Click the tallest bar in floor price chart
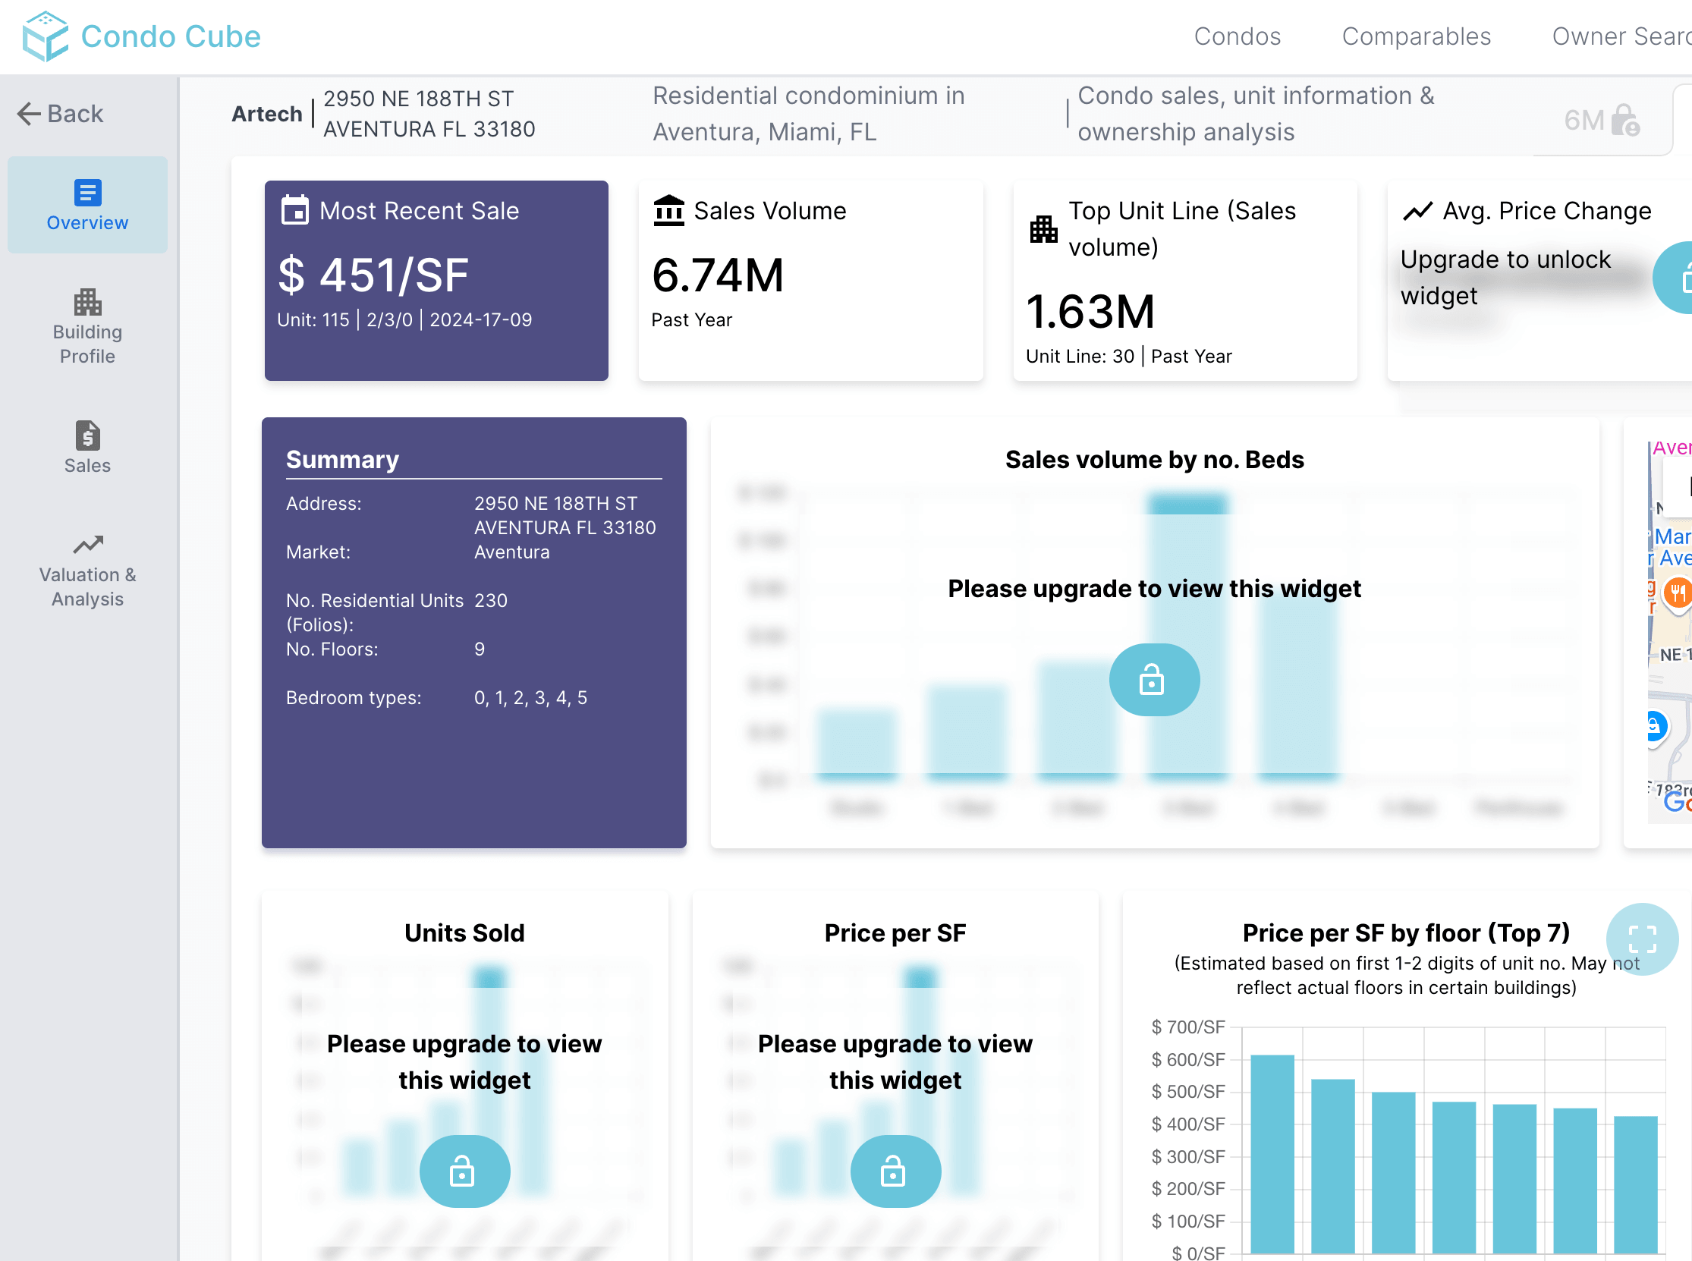This screenshot has height=1261, width=1692. [x=1272, y=1153]
